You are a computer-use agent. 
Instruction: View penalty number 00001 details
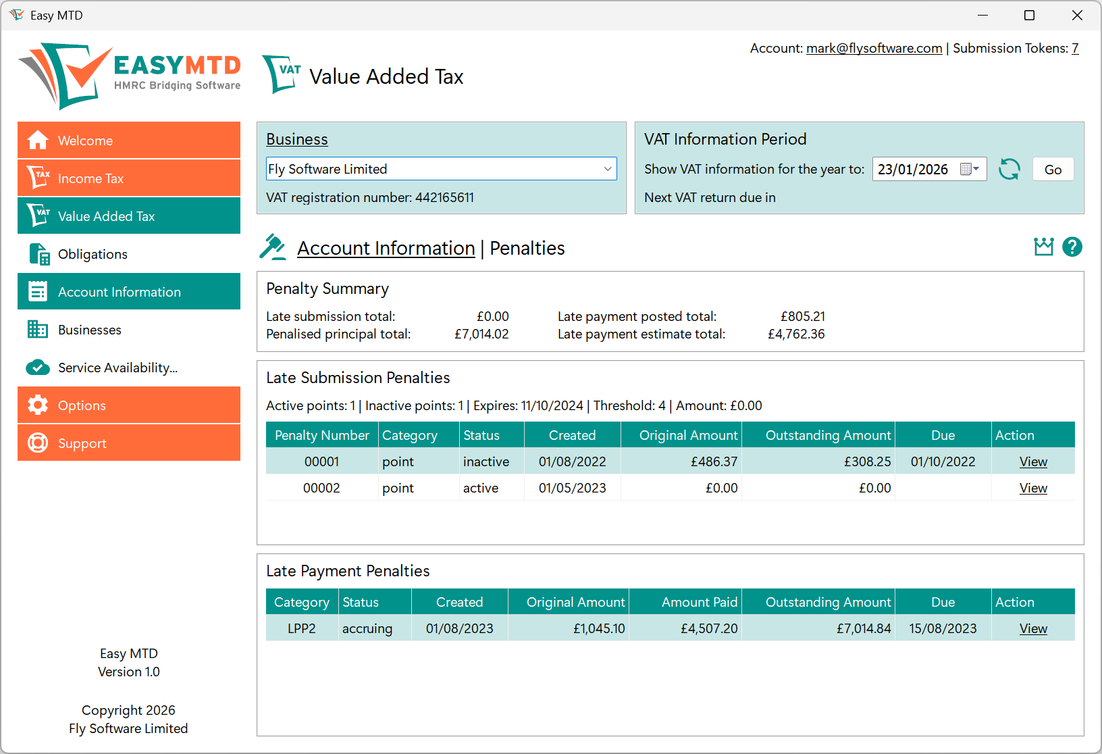coord(1032,462)
